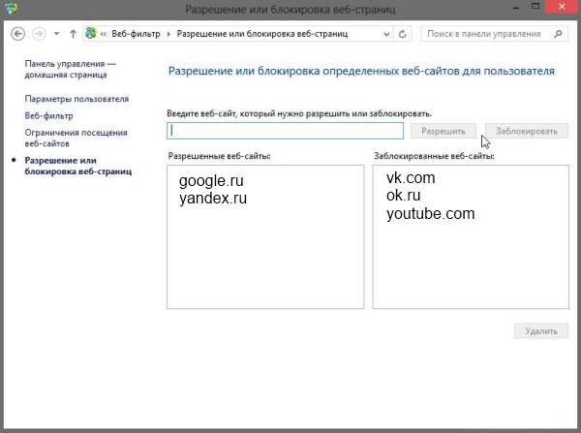581x433 pixels.
Task: Expand the « breadcrumb chevron in address bar
Action: pyautogui.click(x=105, y=34)
